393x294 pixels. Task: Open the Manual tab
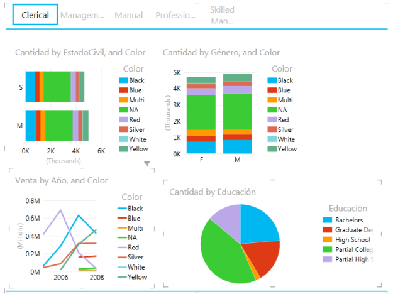coord(128,15)
